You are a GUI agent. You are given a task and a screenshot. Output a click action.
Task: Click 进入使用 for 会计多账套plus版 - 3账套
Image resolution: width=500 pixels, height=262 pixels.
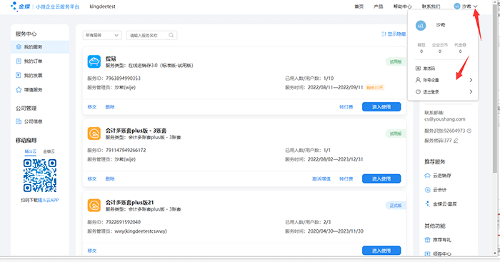coord(381,178)
